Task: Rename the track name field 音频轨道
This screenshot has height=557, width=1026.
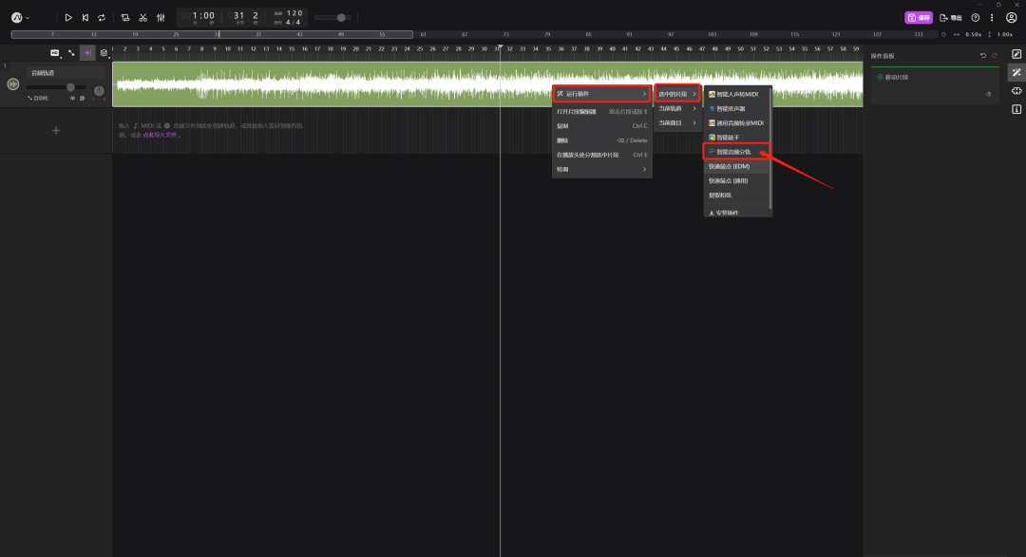Action: click(65, 73)
